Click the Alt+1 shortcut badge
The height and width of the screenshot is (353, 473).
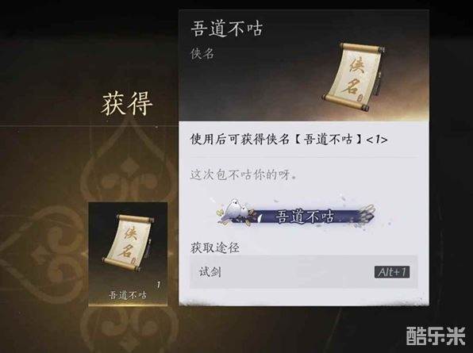[392, 272]
